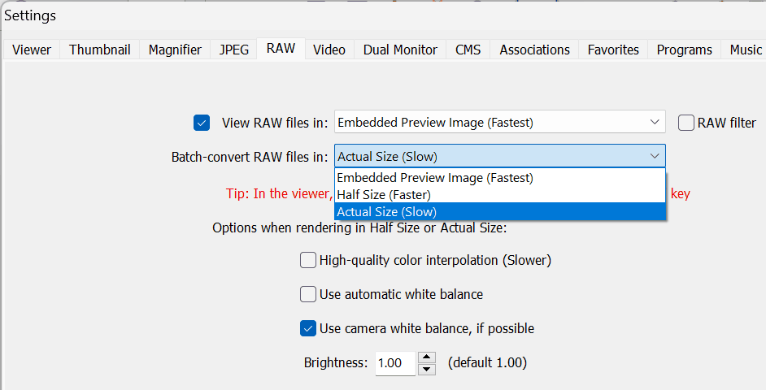
Task: Check Use automatic white balance
Action: pyautogui.click(x=308, y=294)
